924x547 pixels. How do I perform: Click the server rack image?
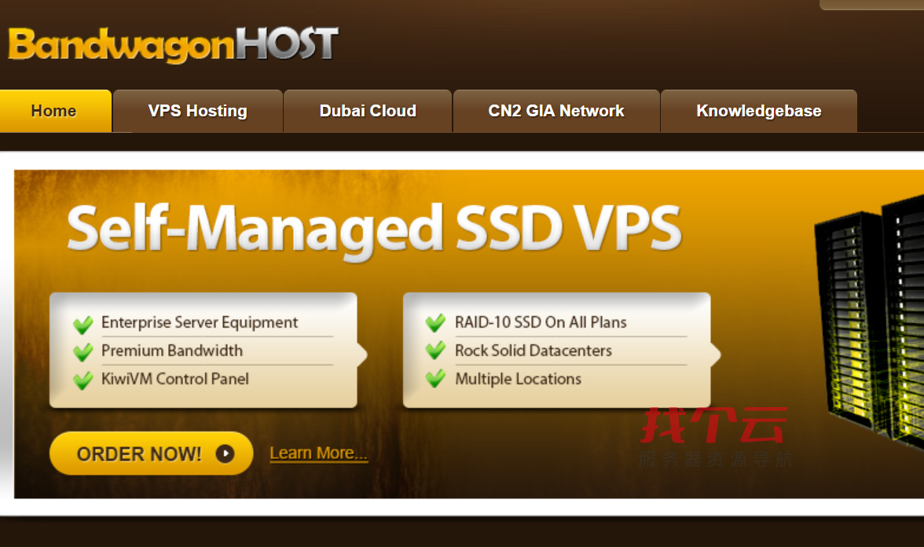(869, 324)
